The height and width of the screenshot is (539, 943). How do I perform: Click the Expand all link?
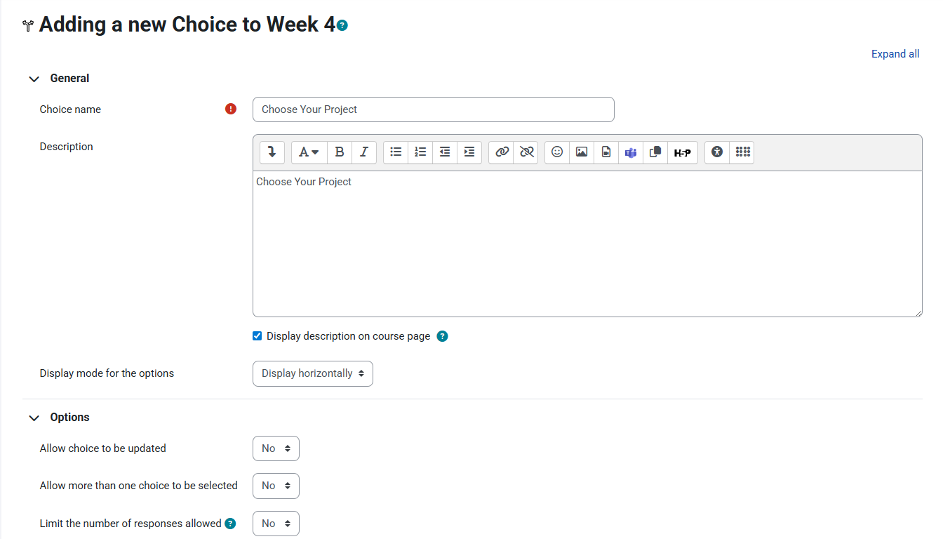895,54
